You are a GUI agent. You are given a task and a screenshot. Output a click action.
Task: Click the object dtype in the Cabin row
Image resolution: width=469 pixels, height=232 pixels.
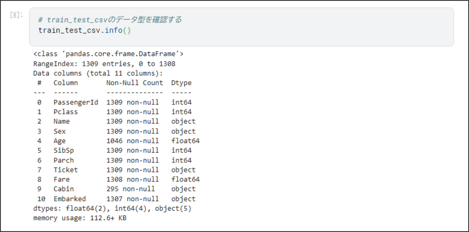click(184, 189)
